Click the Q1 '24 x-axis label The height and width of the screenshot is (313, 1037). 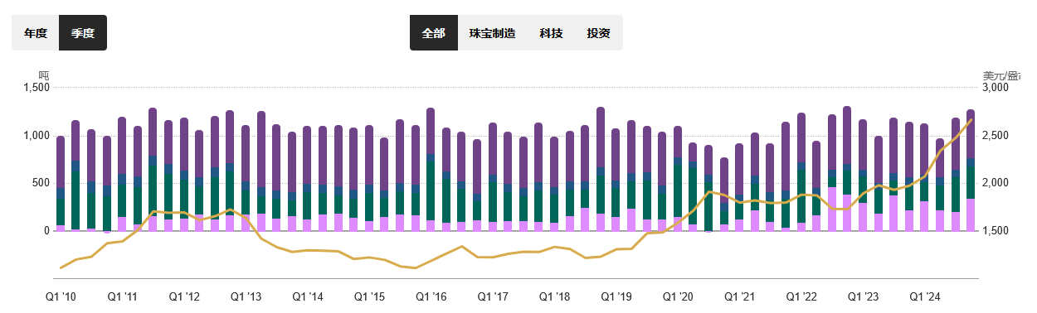coord(924,296)
